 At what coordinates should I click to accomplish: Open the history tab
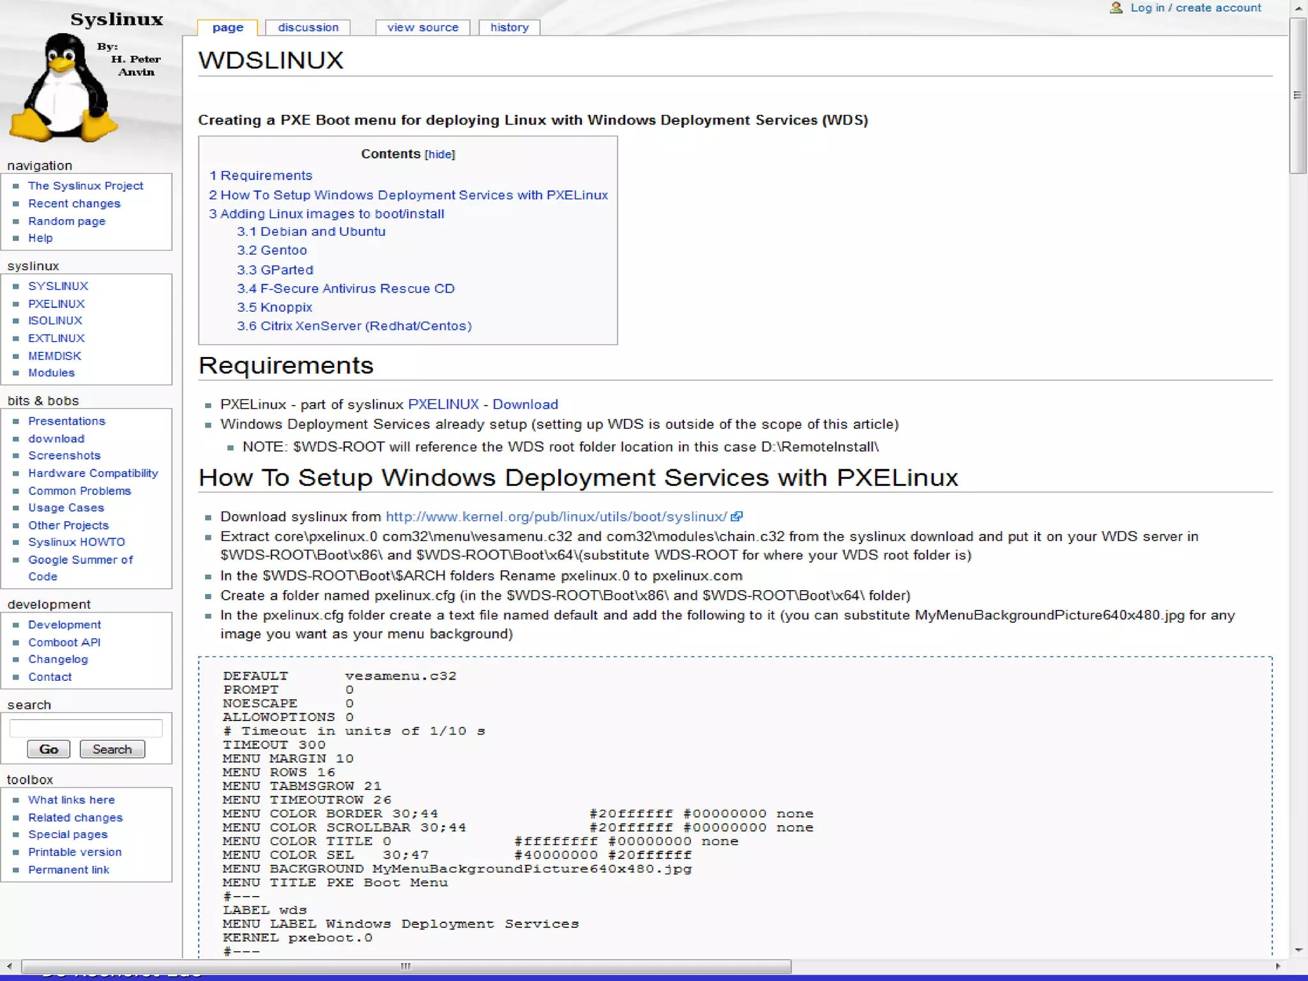(x=509, y=27)
